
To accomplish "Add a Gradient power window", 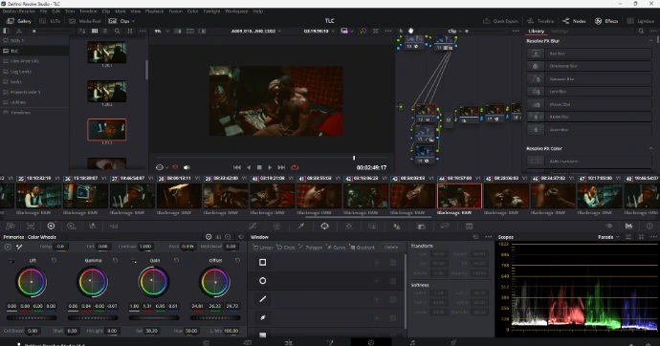I will pos(363,248).
